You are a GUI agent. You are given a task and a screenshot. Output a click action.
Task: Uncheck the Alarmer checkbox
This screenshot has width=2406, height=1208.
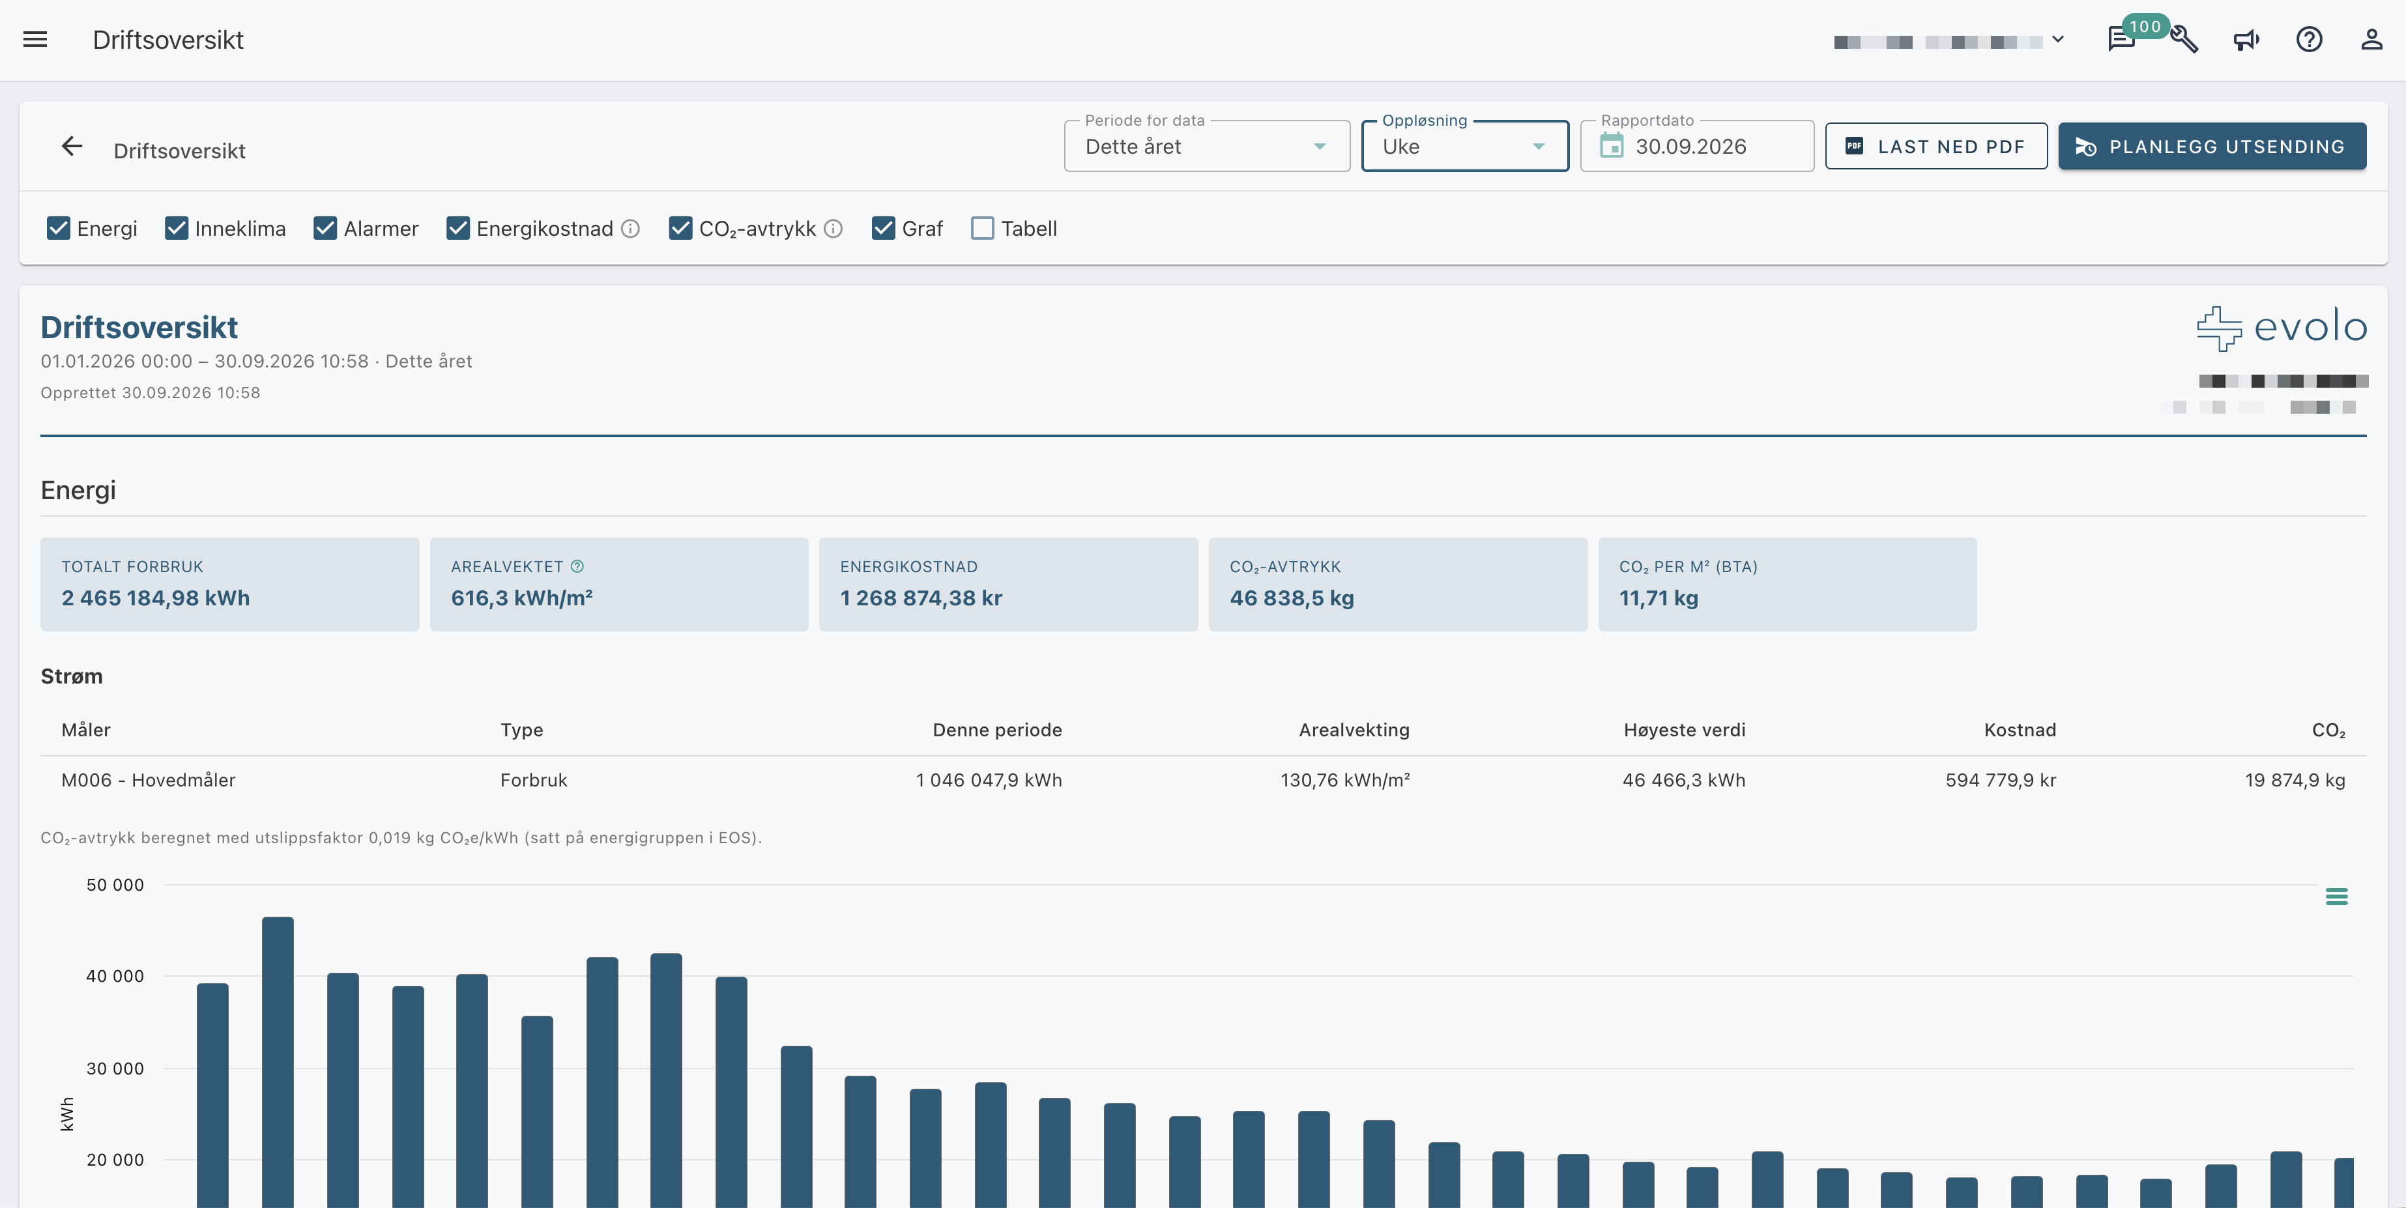[325, 228]
